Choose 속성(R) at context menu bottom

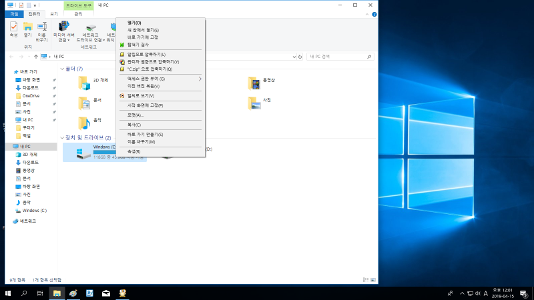160,152
